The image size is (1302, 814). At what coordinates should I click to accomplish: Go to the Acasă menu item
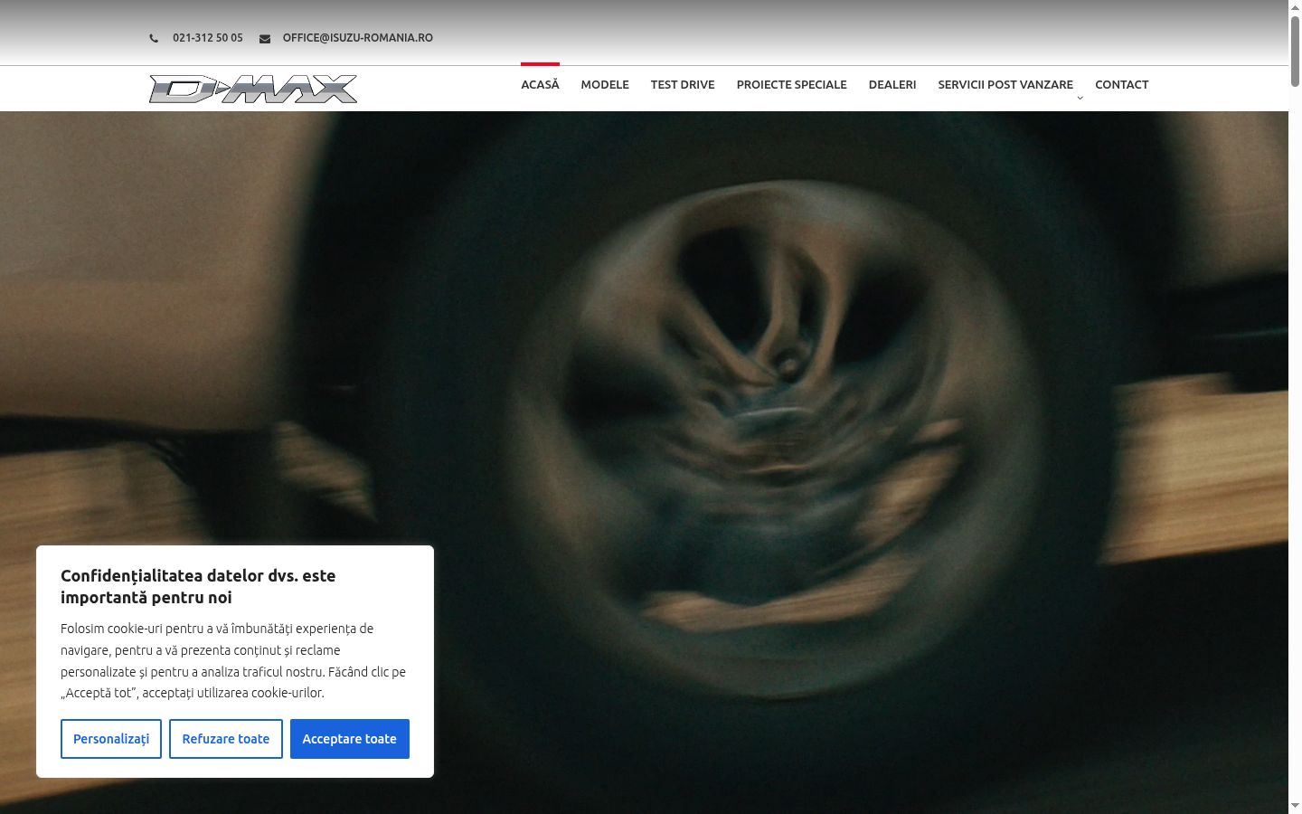coord(540,85)
